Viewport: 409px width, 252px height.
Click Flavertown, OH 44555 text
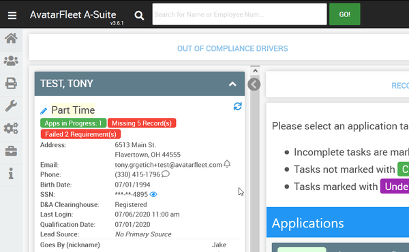pyautogui.click(x=148, y=155)
